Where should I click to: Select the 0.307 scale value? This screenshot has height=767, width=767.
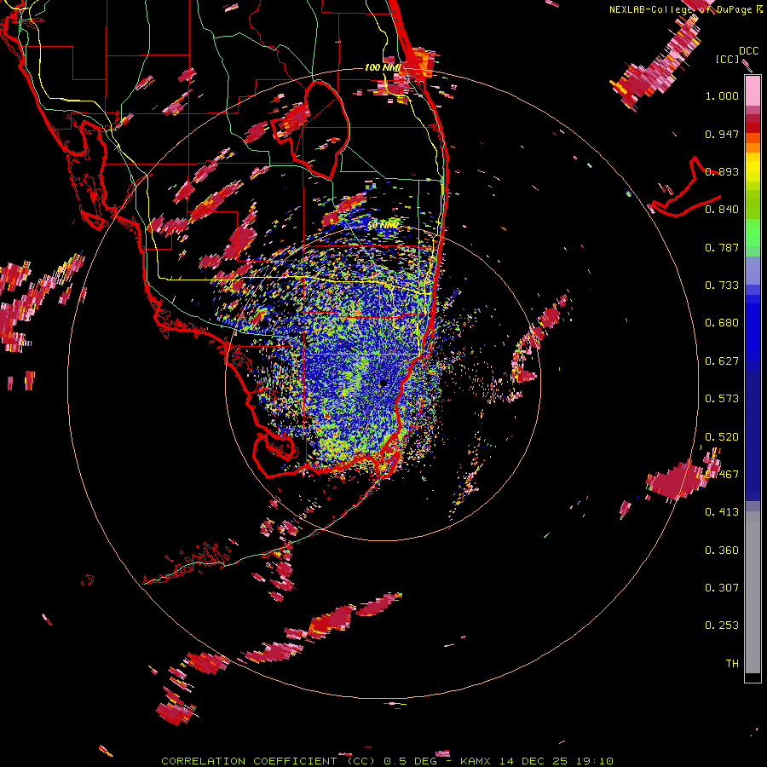pos(722,588)
